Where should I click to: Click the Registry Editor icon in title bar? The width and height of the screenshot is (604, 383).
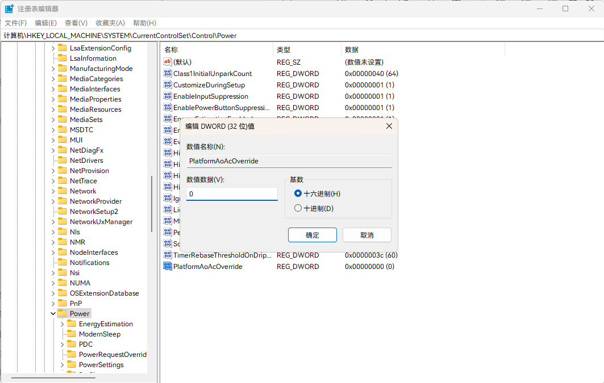pos(9,8)
